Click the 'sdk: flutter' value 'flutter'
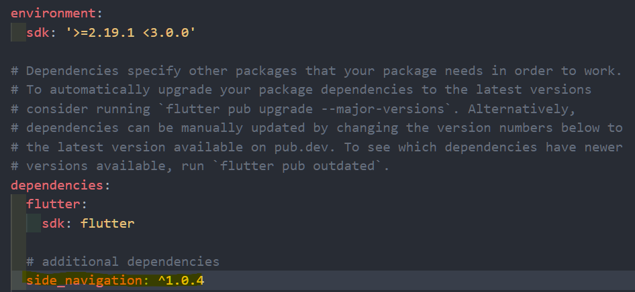The height and width of the screenshot is (292, 635). [107, 223]
